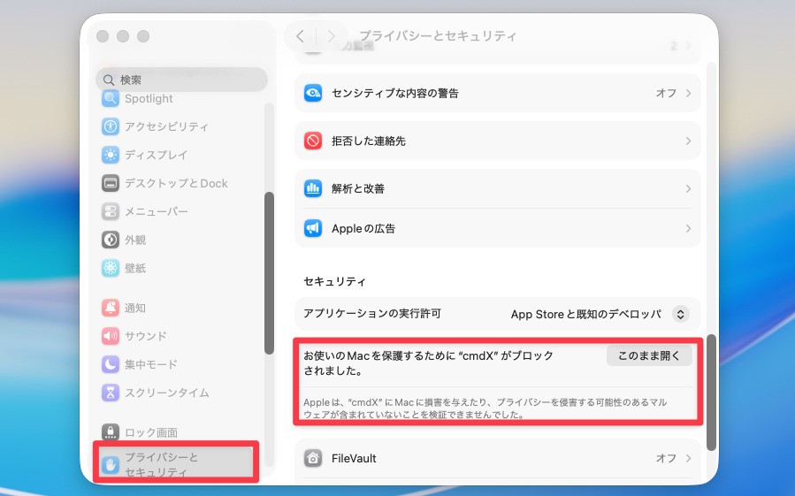Open the アプリケーションの実行許可 popup menu
This screenshot has height=496, width=795.
pyautogui.click(x=680, y=315)
